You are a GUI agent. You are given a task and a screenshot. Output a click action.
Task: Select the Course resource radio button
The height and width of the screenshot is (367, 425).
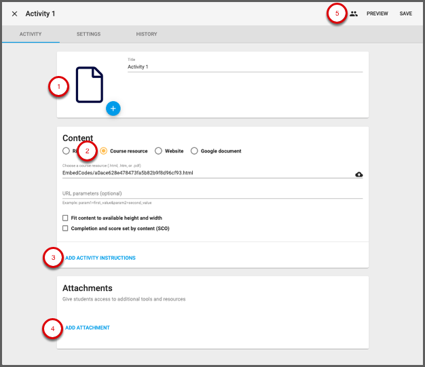click(x=104, y=151)
